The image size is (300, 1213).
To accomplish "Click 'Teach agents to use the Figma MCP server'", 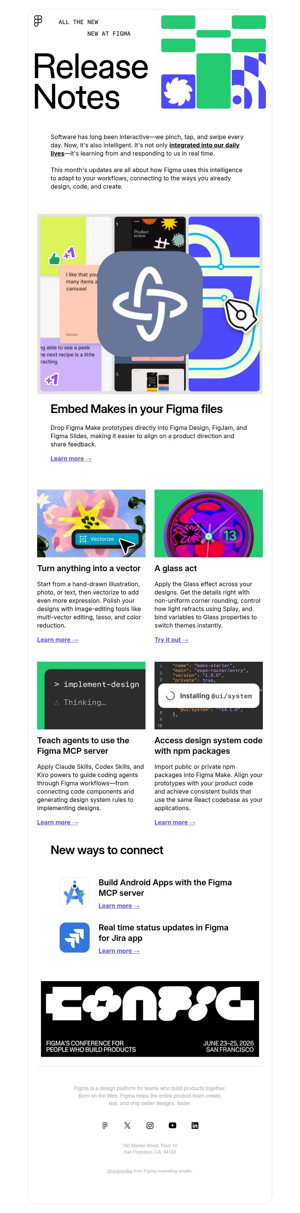I will [83, 746].
